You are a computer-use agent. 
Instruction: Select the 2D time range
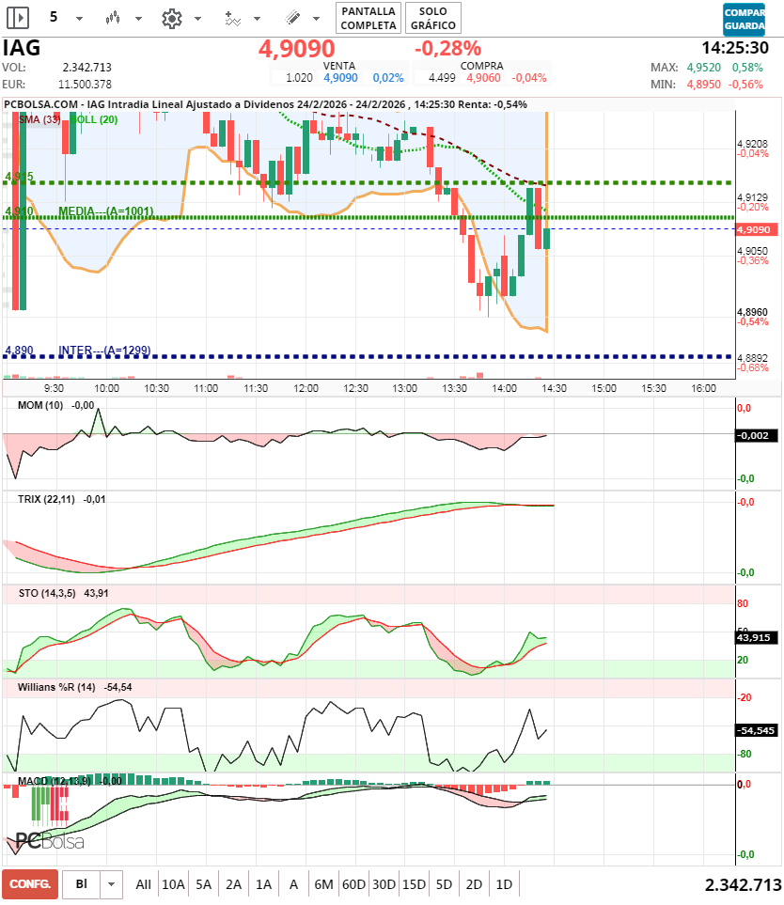tap(474, 884)
